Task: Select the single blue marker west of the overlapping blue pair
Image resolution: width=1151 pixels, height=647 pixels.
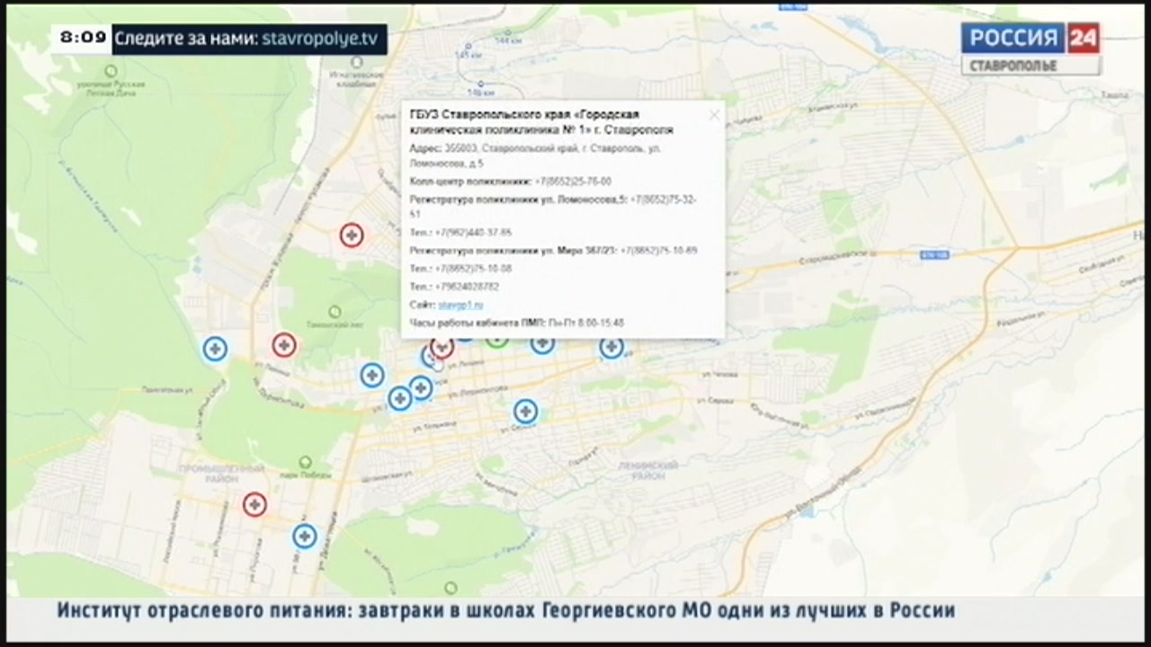Action: point(372,376)
